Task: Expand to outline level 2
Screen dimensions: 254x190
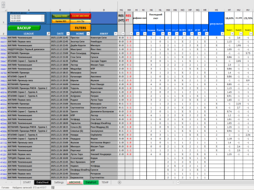Action: pos(3,7)
